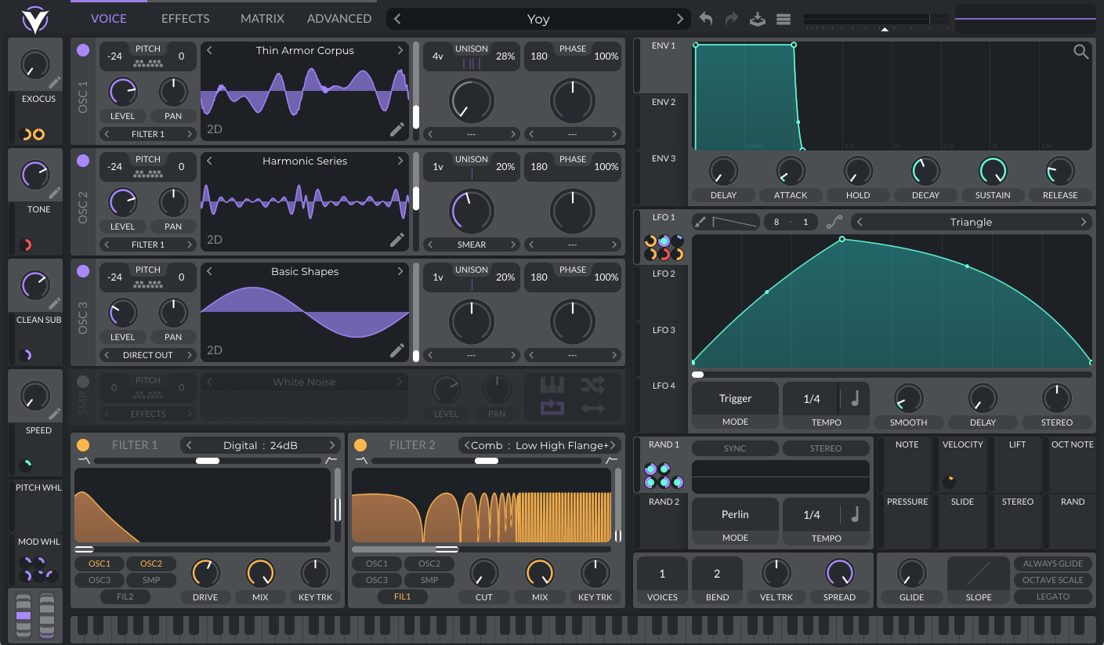Screen dimensions: 1104x645
Task: Open the Basic Shapes wavetable browser
Action: [305, 271]
